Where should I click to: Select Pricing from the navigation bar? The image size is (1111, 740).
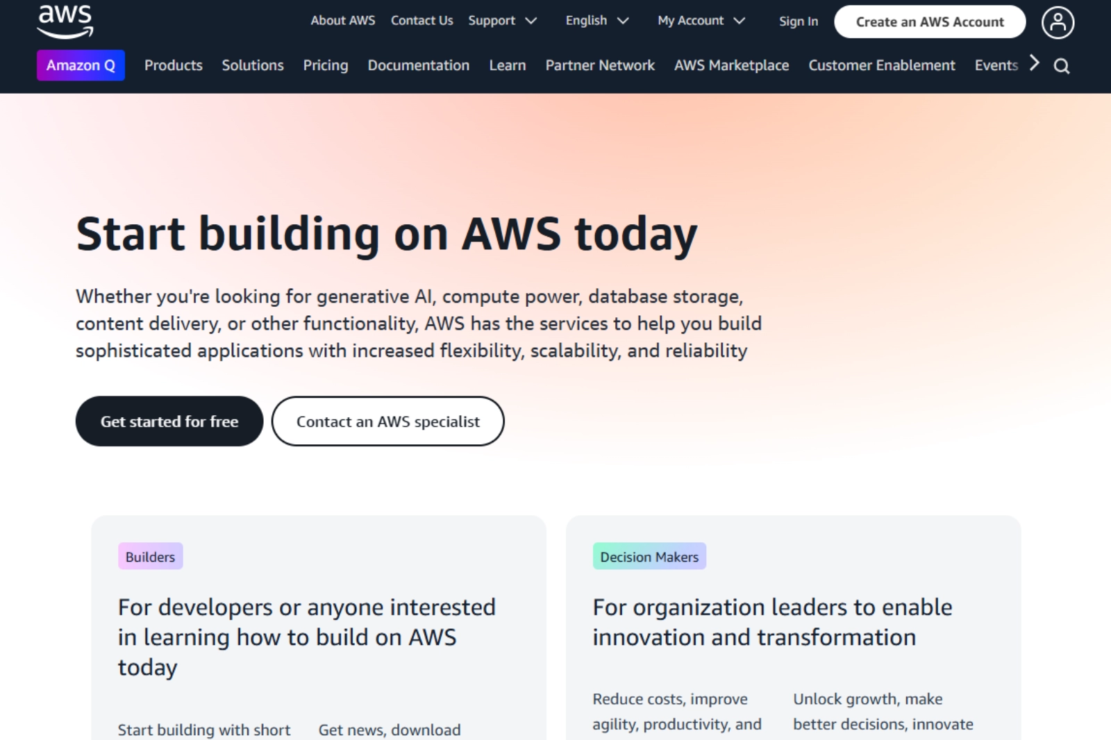tap(325, 65)
